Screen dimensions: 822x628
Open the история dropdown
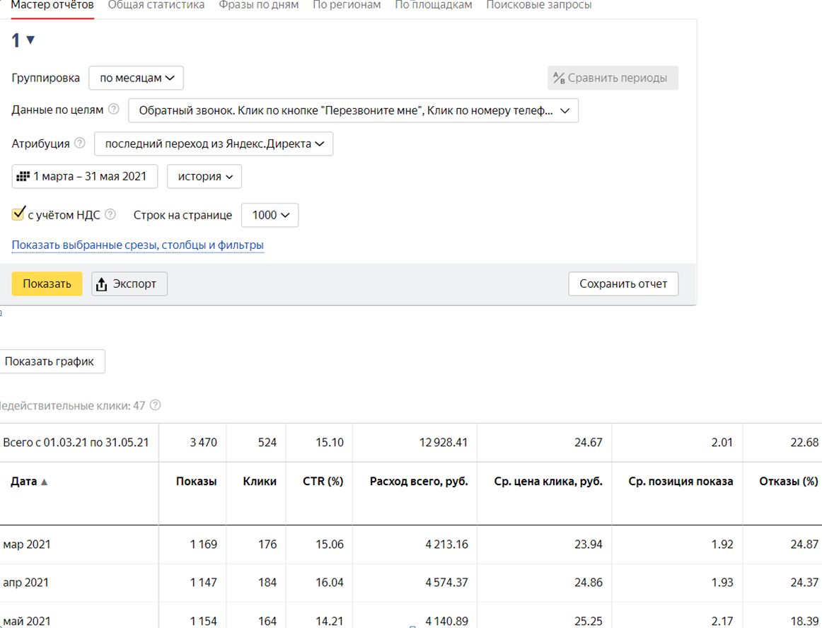coord(204,176)
